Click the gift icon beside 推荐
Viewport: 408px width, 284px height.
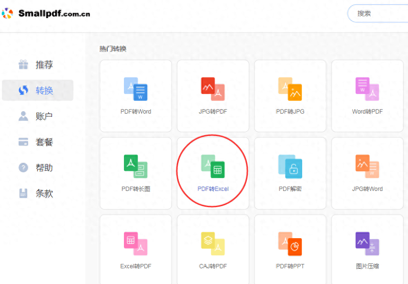coord(23,64)
